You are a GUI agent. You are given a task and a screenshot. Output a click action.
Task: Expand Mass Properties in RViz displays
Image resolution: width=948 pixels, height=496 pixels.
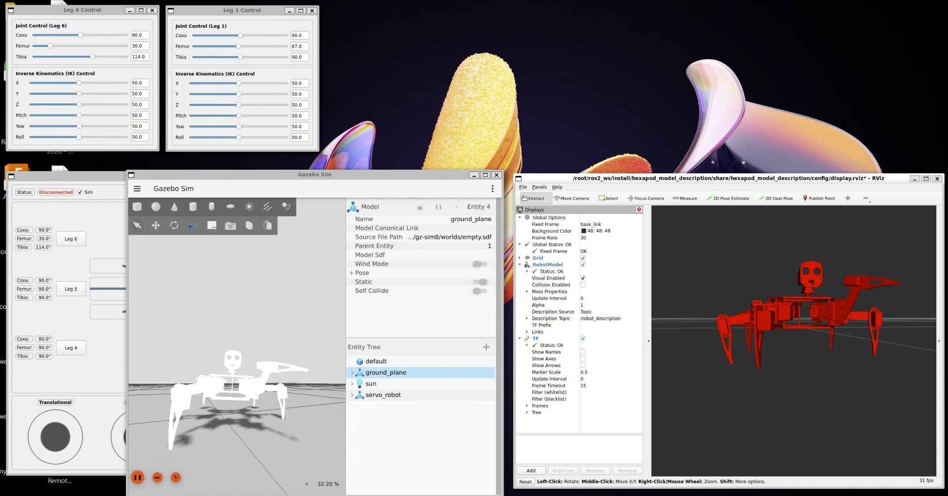point(527,292)
